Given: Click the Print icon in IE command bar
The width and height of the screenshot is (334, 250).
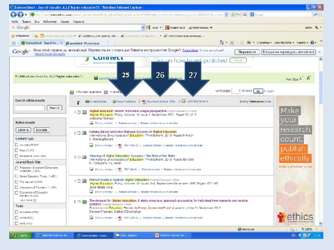Looking at the screenshot, I should (x=248, y=43).
